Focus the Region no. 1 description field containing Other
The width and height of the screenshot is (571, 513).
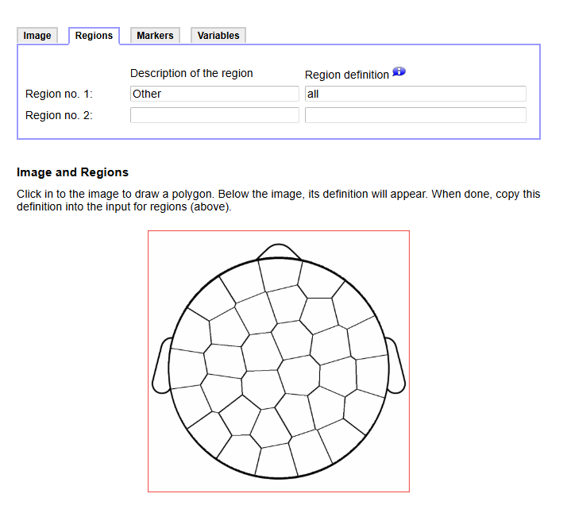tap(214, 94)
